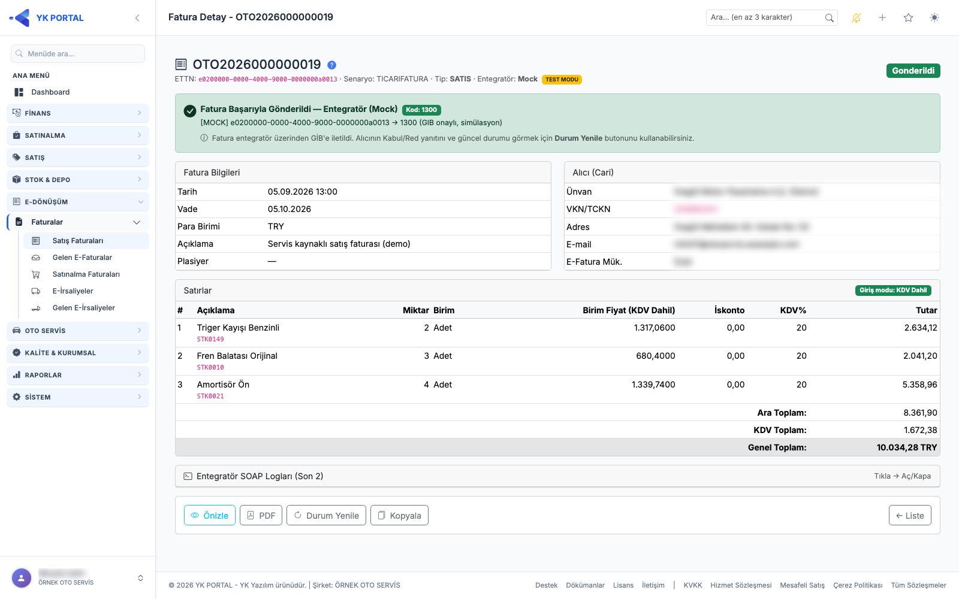959x599 pixels.
Task: Collapse the sidebar with the left chevron
Action: point(137,18)
